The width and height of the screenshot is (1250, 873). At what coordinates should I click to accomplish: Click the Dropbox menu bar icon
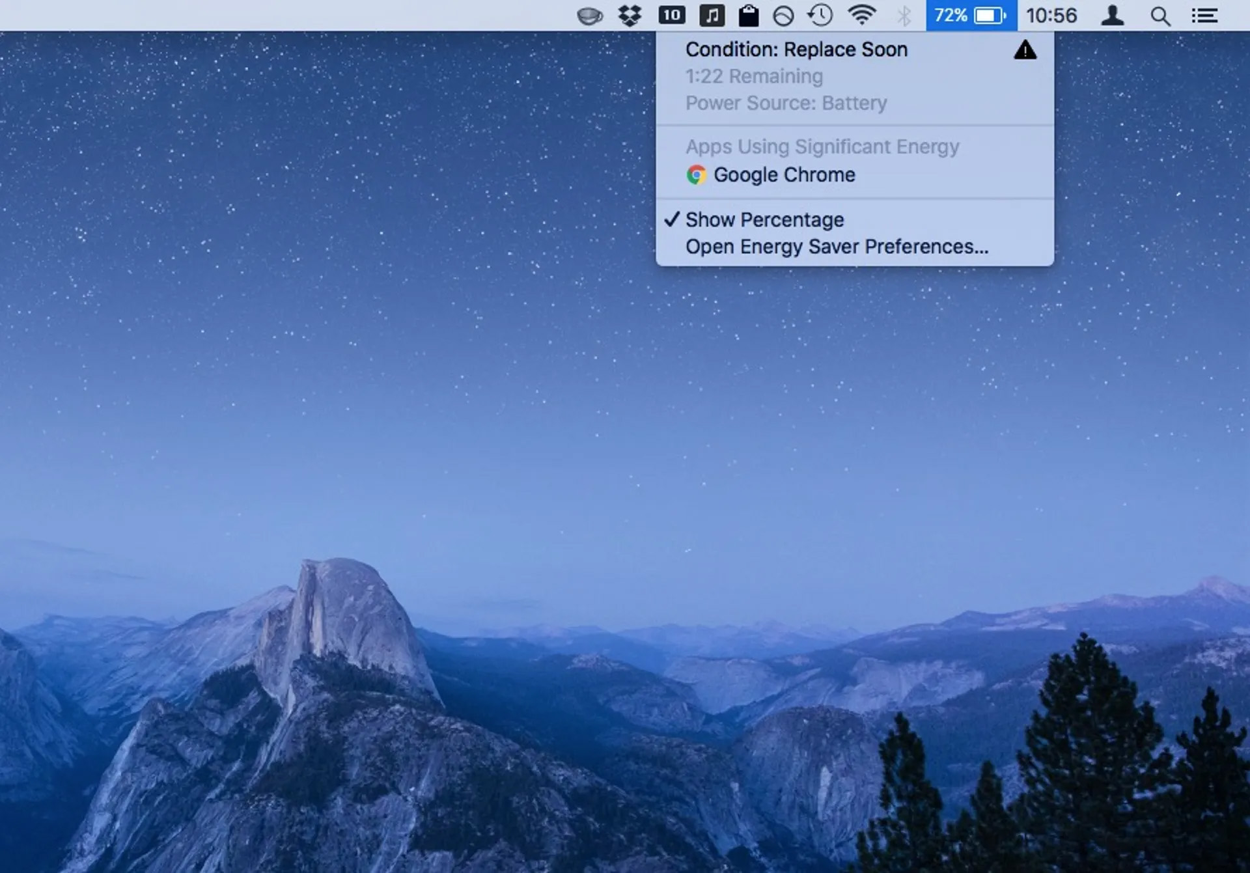[x=630, y=16]
